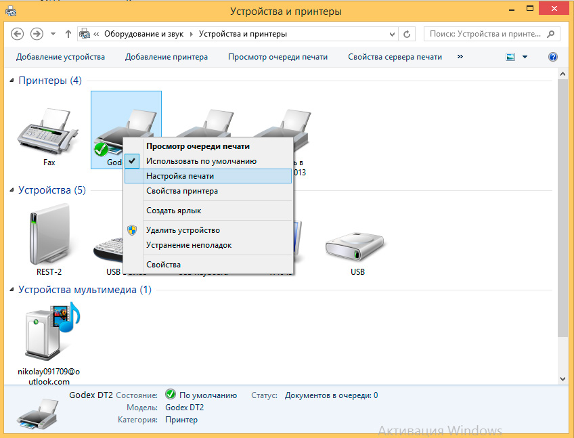
Task: Click the UAC shield icon beside 'Удалить устройство'
Action: point(132,230)
